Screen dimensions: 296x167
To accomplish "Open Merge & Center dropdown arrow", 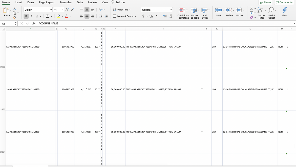I will point(135,16).
